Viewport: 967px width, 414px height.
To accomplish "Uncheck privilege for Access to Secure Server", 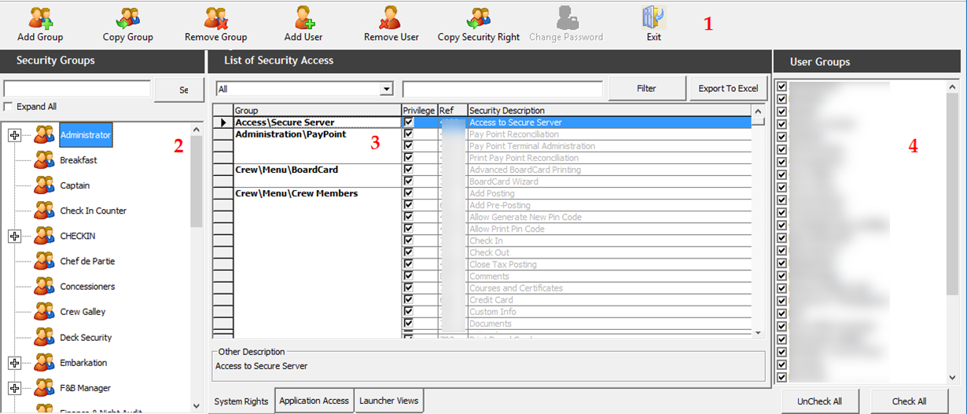I will [x=409, y=123].
